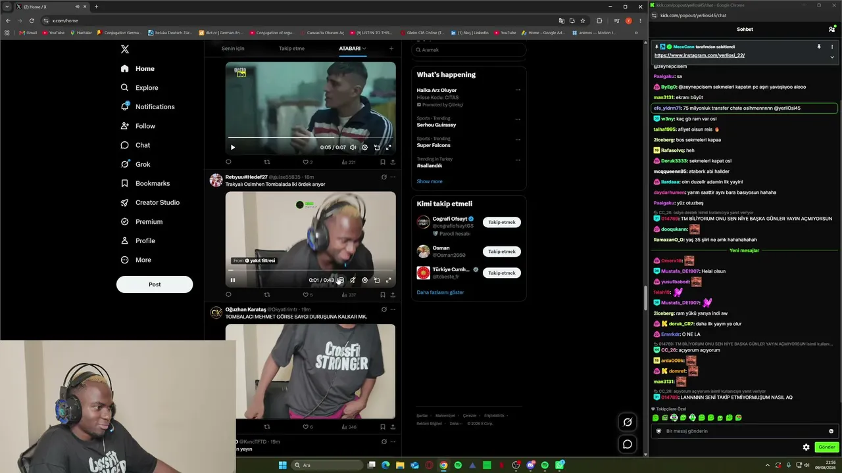This screenshot has height=473, width=842.
Task: Open more menu on Retıyuu#Hedef27 post
Action: pos(393,177)
